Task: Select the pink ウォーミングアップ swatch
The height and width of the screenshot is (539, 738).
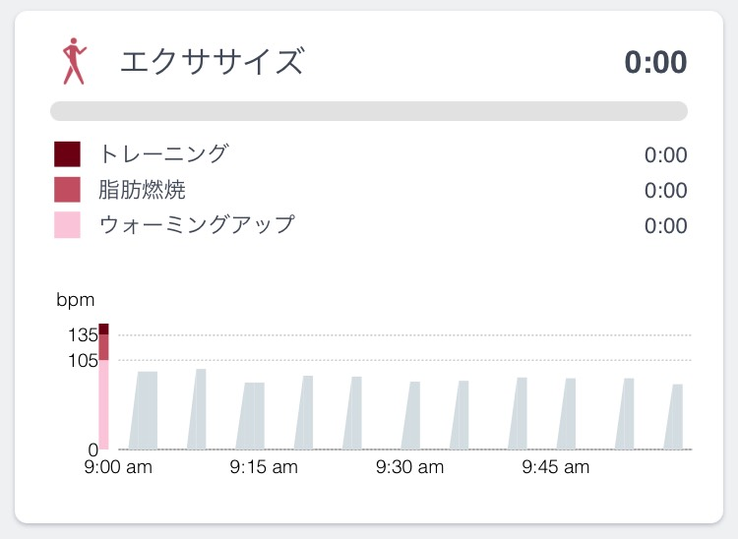Action: (67, 225)
